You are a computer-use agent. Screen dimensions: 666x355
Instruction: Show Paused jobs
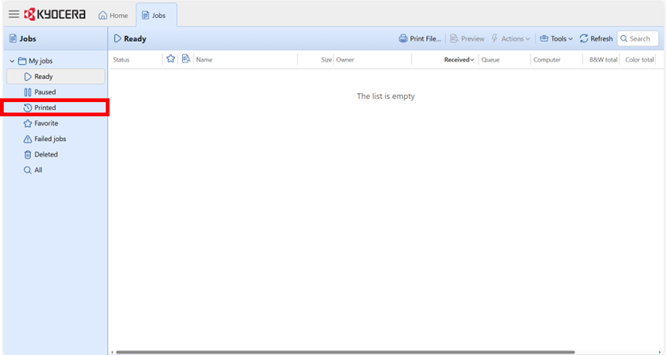click(55, 92)
